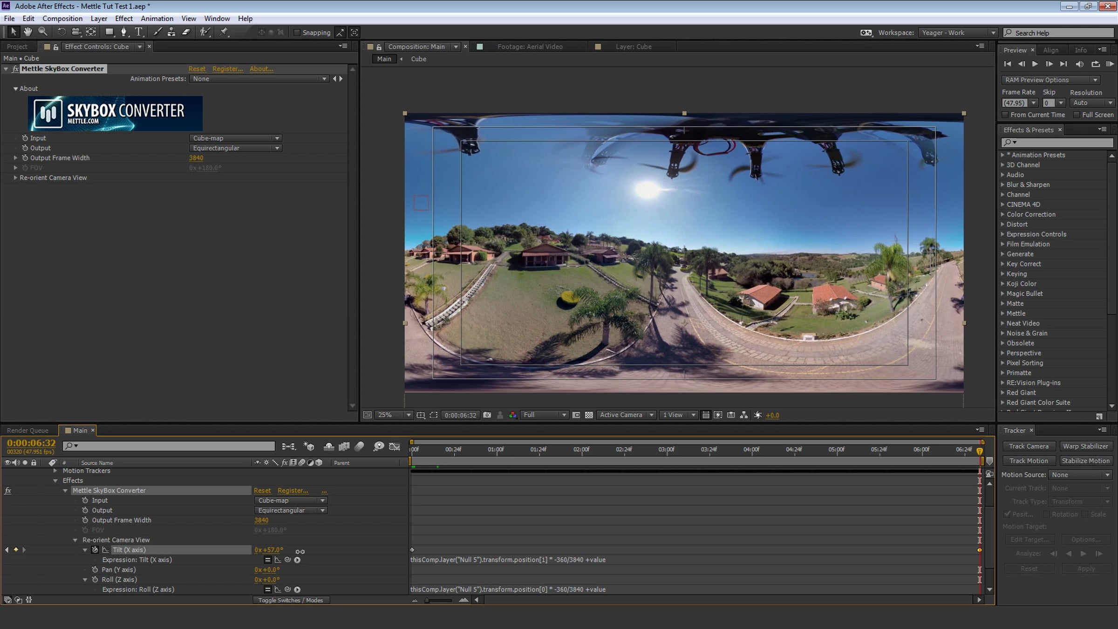This screenshot has width=1118, height=629.
Task: Play the preview in Preview panel
Action: pyautogui.click(x=1035, y=64)
